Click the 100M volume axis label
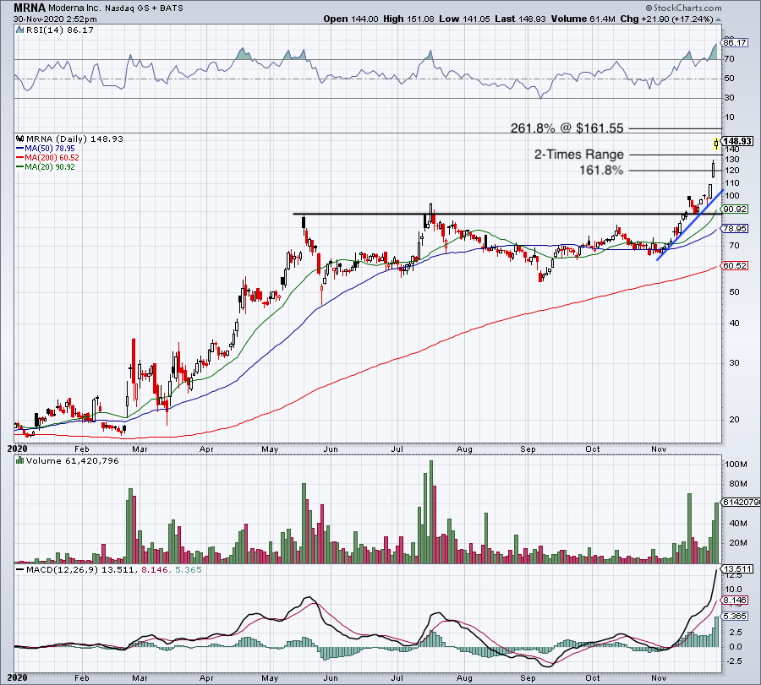Viewport: 761px width, 685px height. [736, 465]
